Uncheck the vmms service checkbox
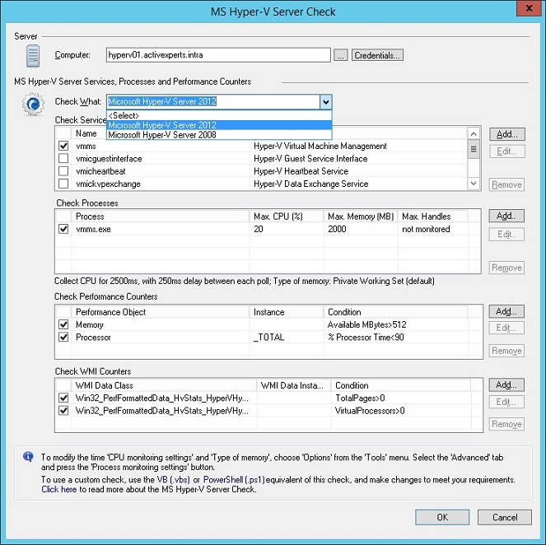The image size is (546, 545). coord(63,146)
